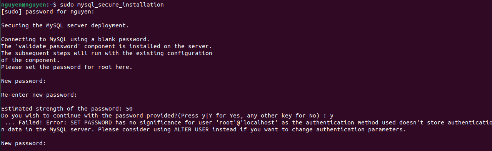Click 'Please set the password for root here.'

pyautogui.click(x=67, y=67)
